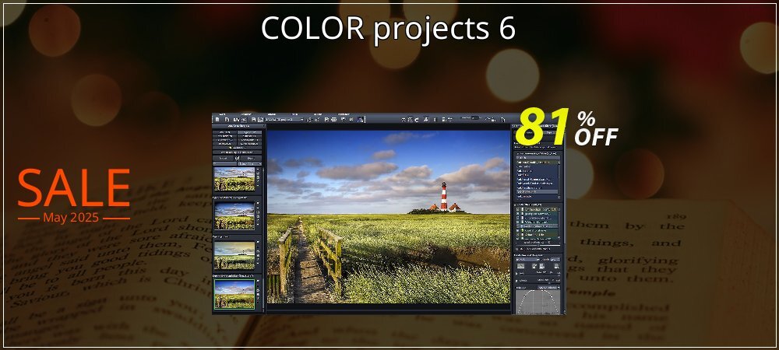This screenshot has width=779, height=350.
Task: Click the picture icon ending left toolbar group
Action: (360, 120)
